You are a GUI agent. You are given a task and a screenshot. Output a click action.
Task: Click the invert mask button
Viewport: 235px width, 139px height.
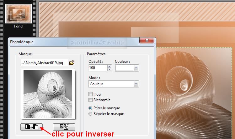pyautogui.click(x=32, y=127)
